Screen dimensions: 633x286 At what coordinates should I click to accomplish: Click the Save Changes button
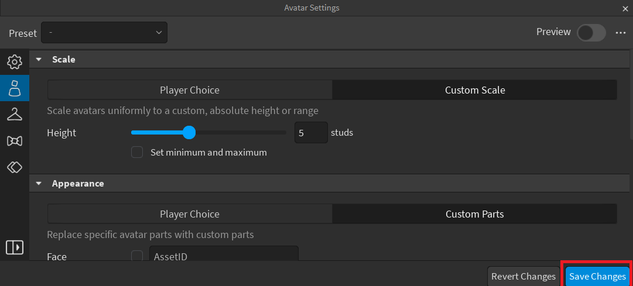click(597, 276)
